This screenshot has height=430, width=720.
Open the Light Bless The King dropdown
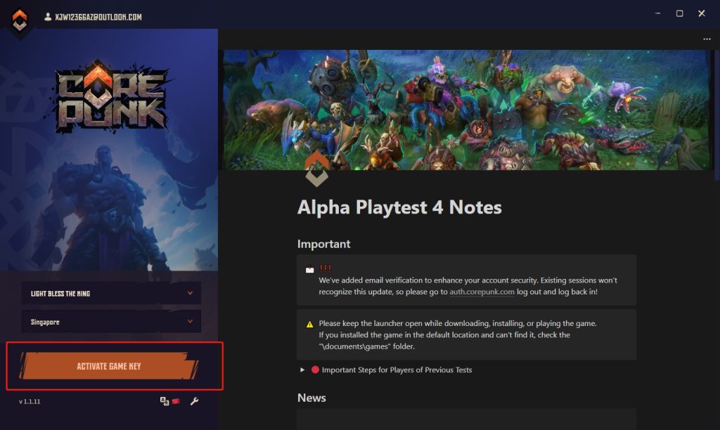coord(111,293)
